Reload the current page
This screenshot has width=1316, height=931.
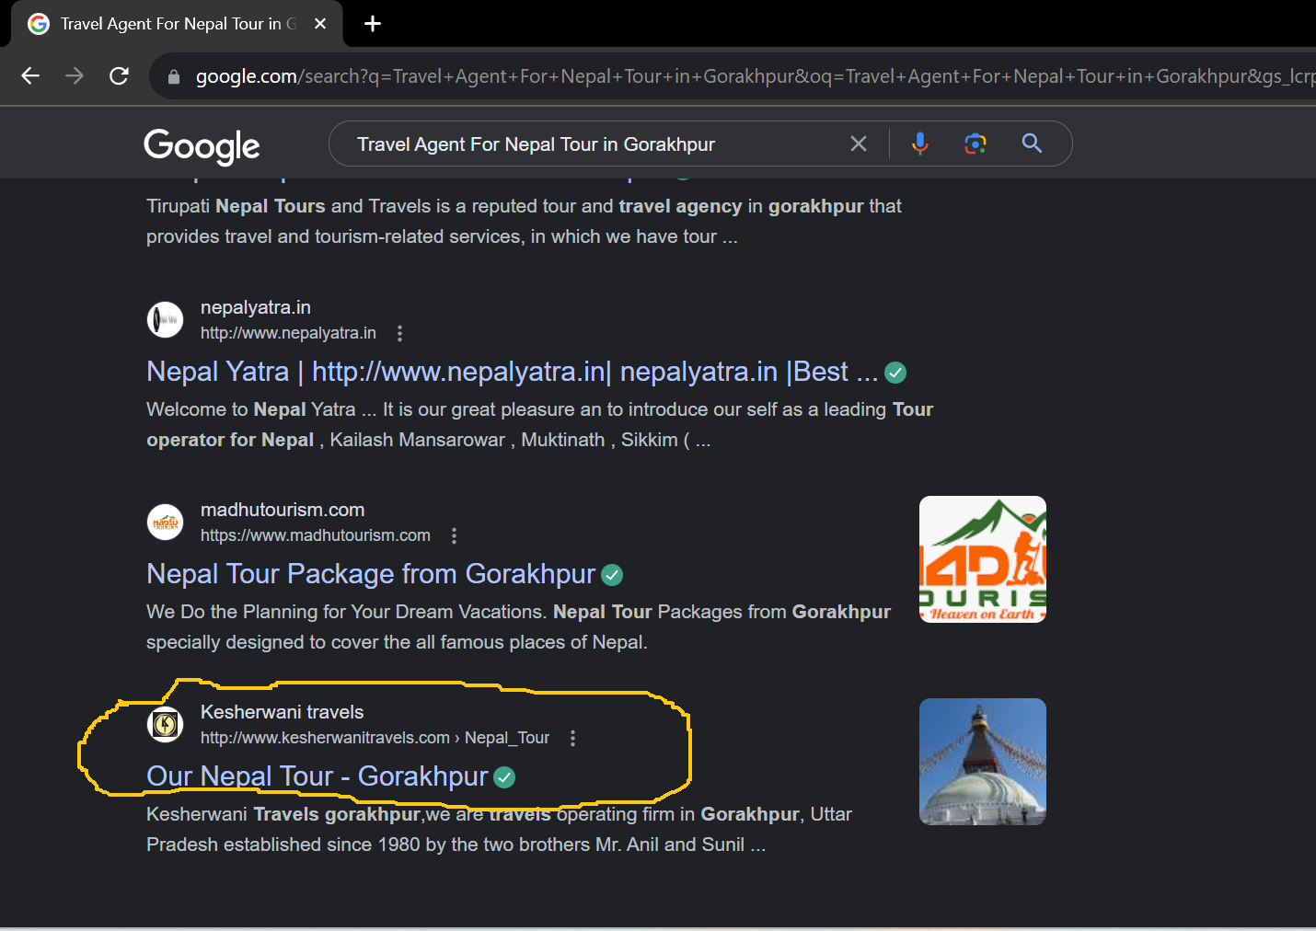click(119, 76)
